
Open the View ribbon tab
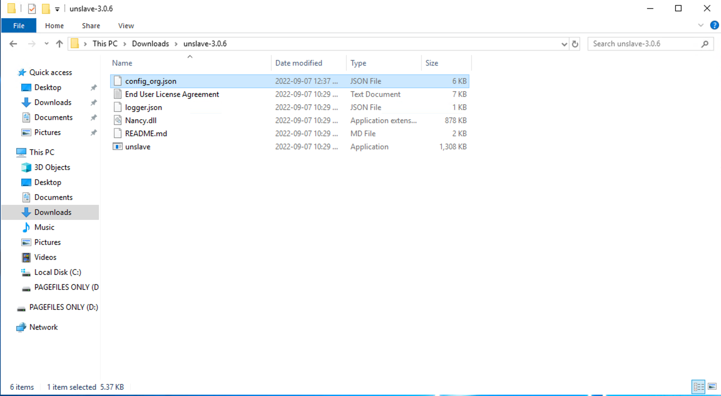coord(126,26)
